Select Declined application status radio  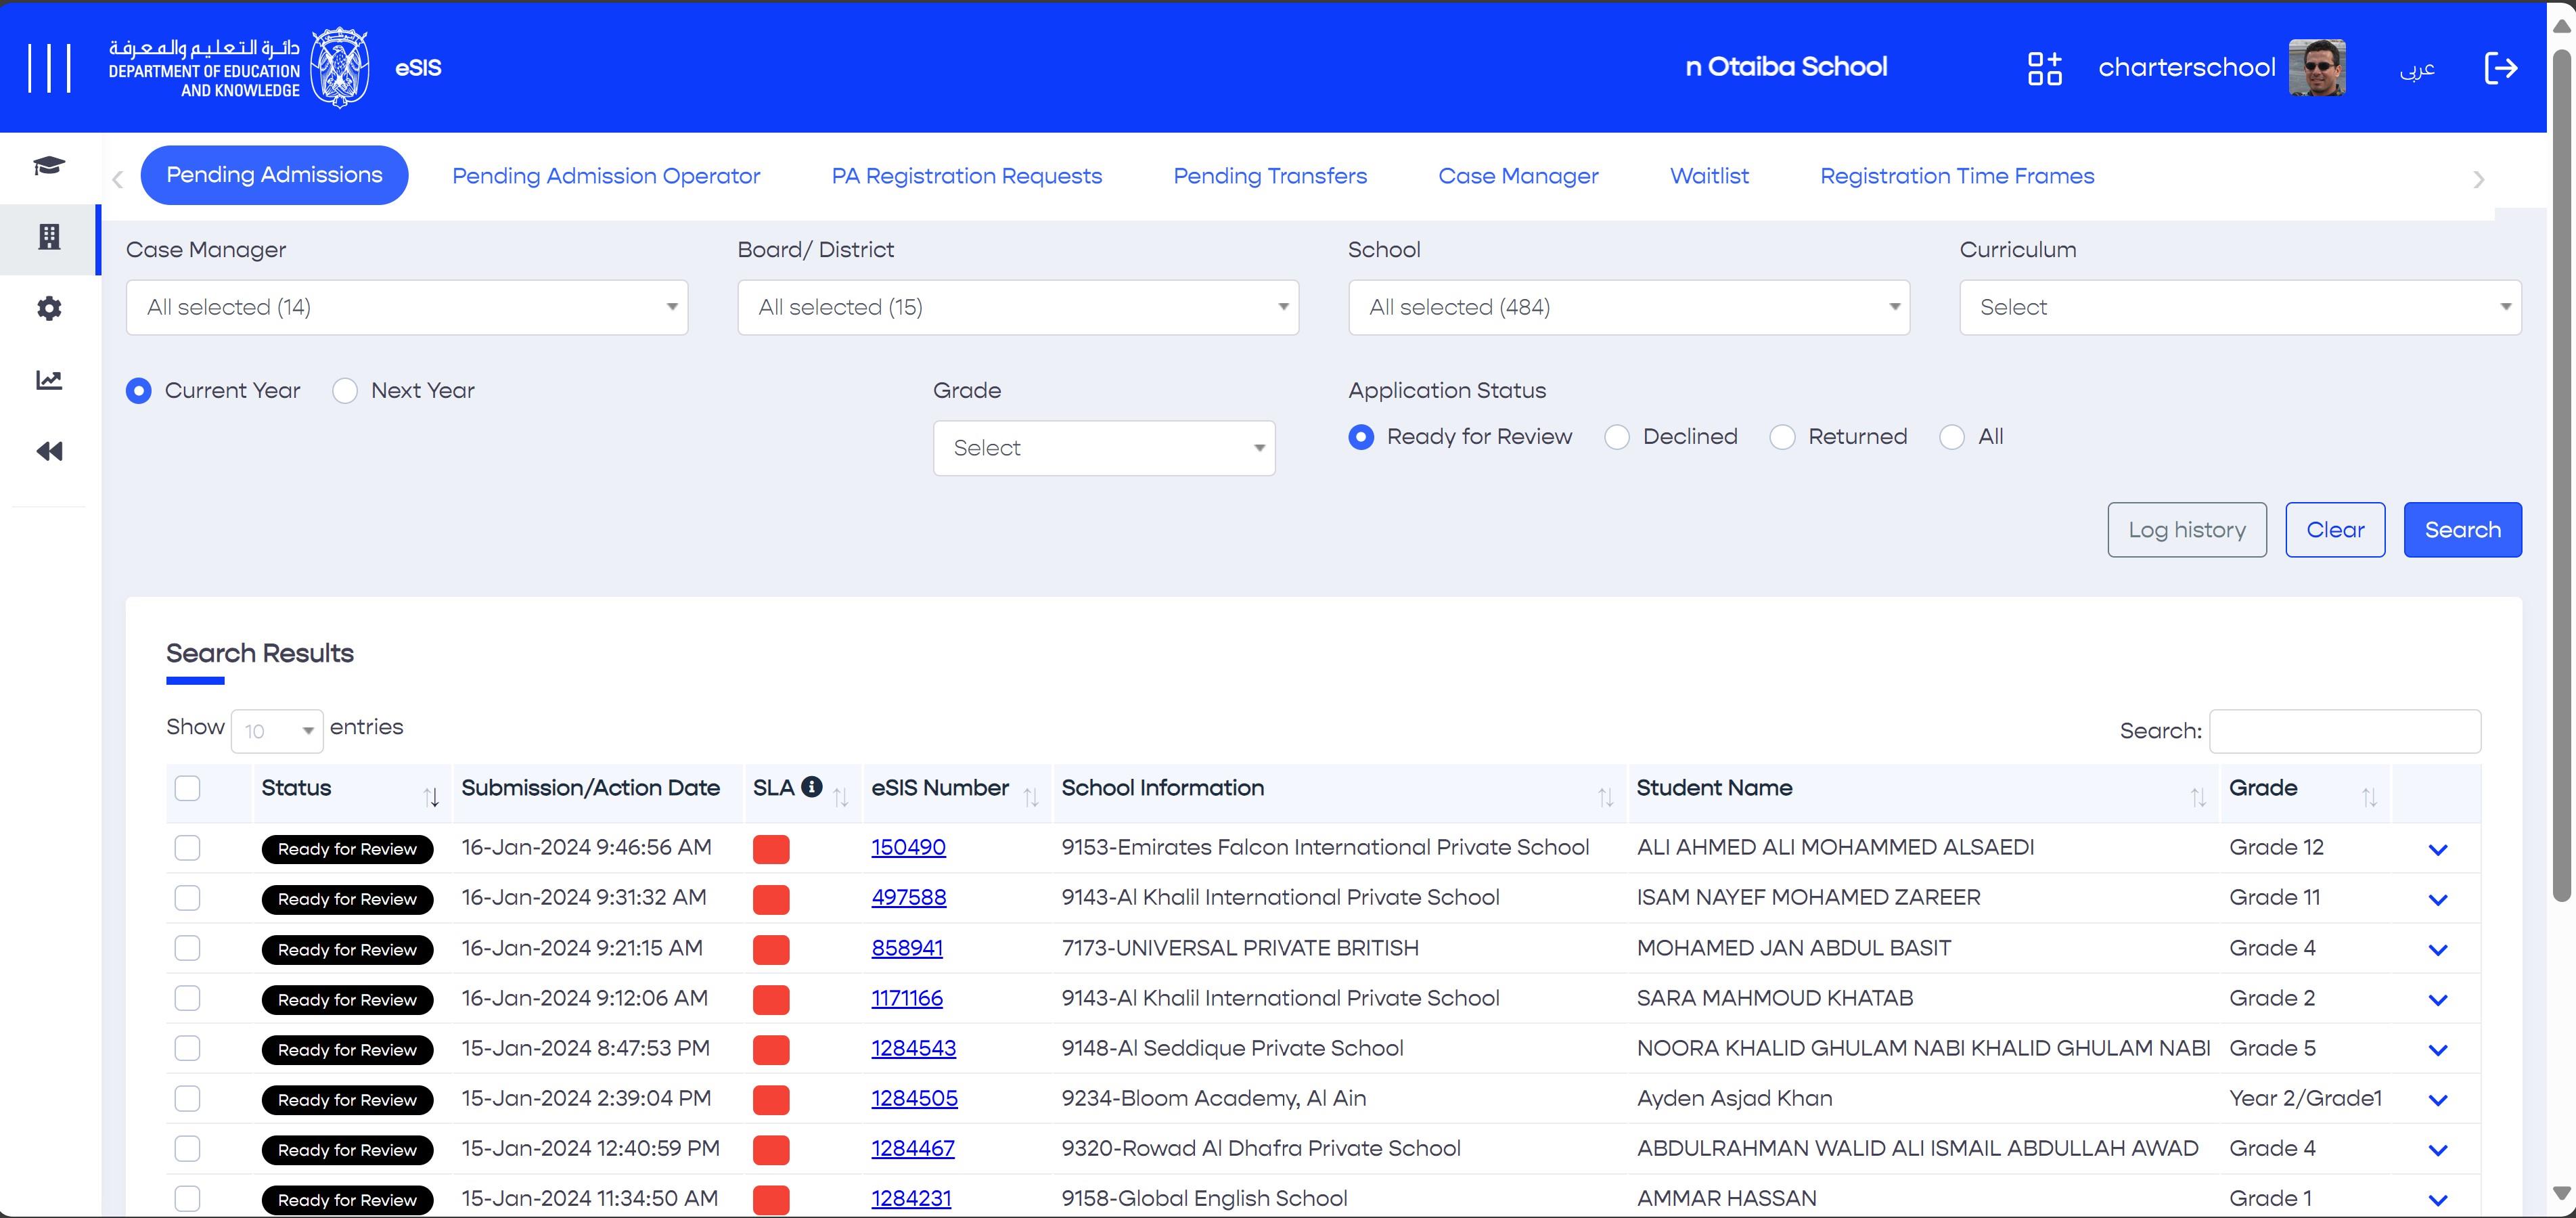[x=1617, y=437]
